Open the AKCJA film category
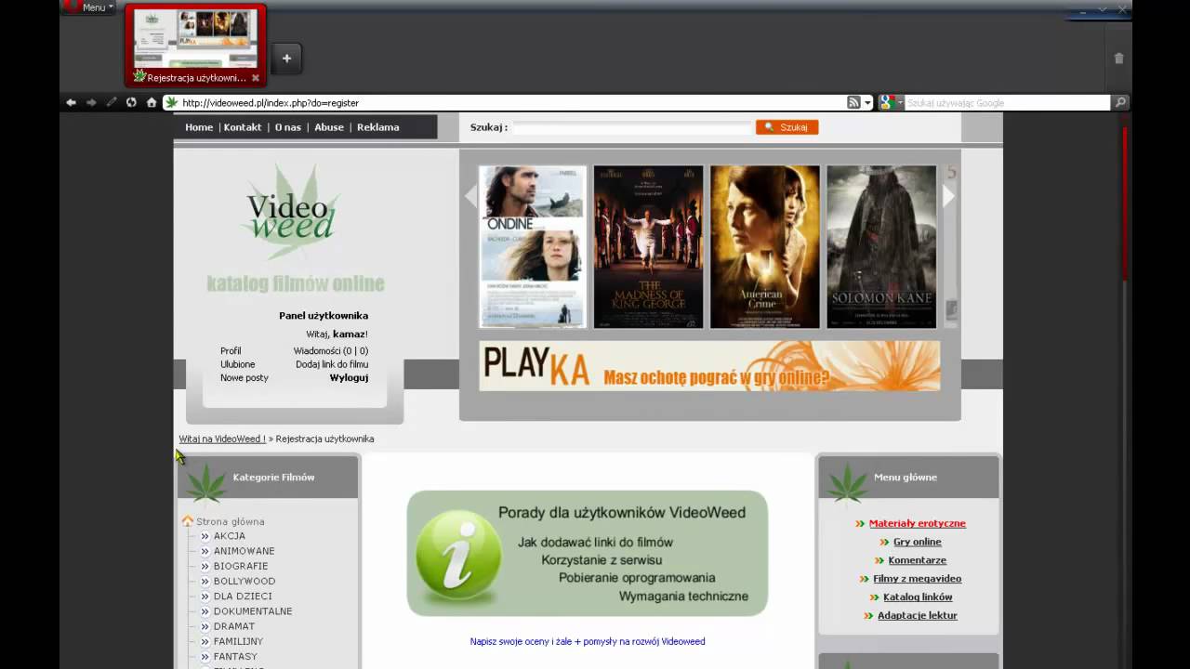Image resolution: width=1190 pixels, height=669 pixels. (x=230, y=536)
